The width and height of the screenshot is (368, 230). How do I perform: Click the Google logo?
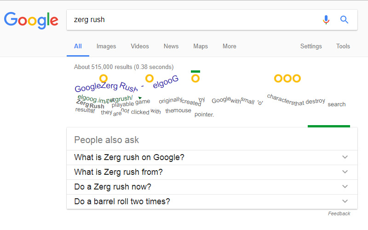point(31,20)
